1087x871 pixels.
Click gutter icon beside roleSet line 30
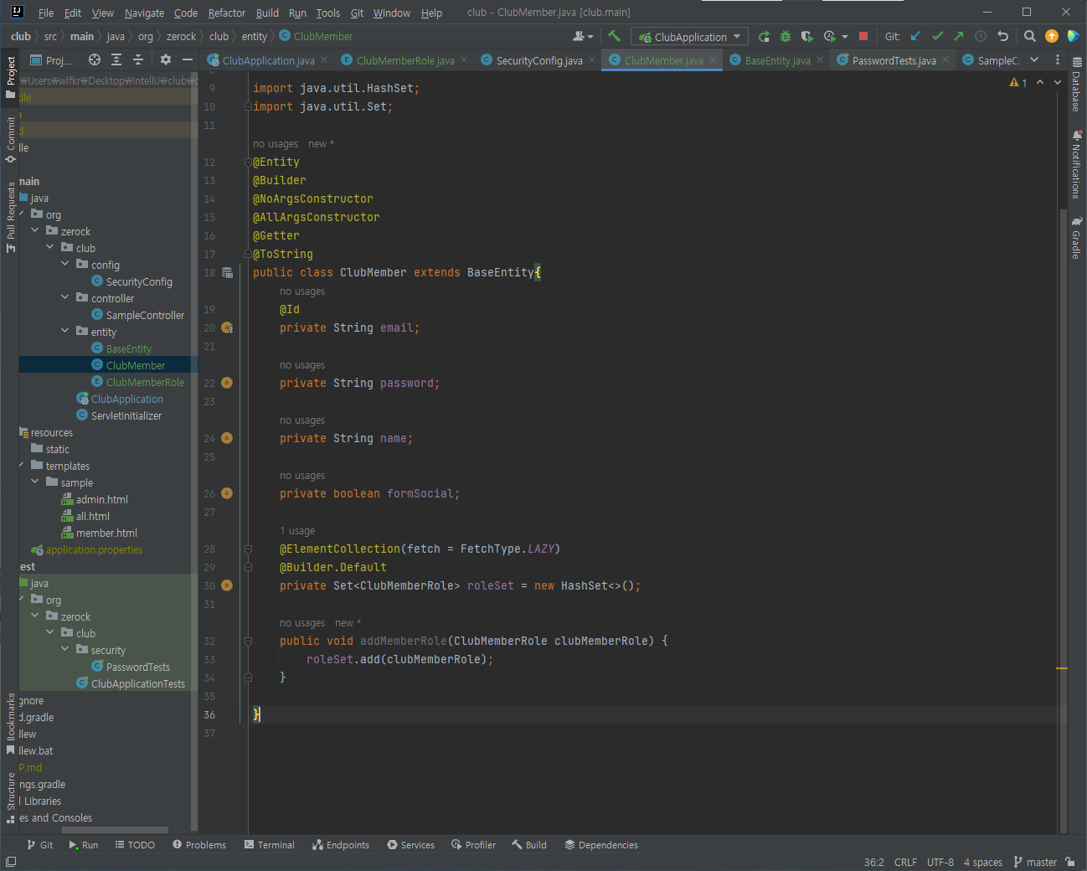pos(227,585)
